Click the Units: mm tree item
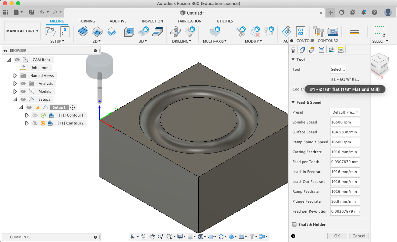Image resolution: width=397 pixels, height=242 pixels. pyautogui.click(x=39, y=68)
